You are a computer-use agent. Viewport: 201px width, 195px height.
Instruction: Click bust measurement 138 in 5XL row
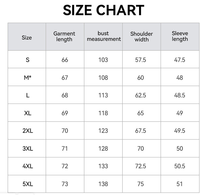103,184
